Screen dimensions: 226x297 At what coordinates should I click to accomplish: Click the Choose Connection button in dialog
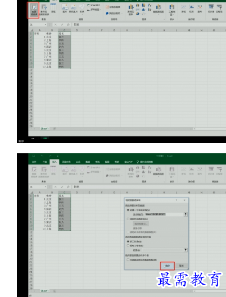pos(141,224)
